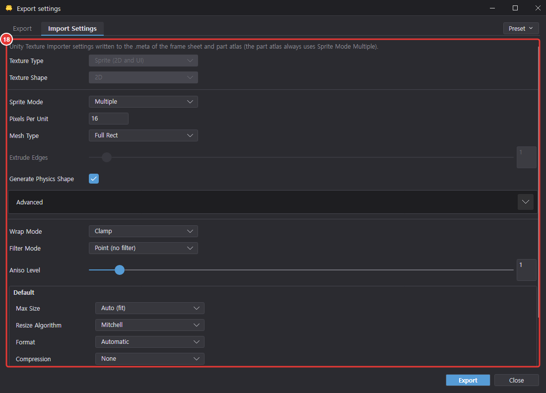Click the 'Default' section heading
Image resolution: width=546 pixels, height=393 pixels.
24,293
